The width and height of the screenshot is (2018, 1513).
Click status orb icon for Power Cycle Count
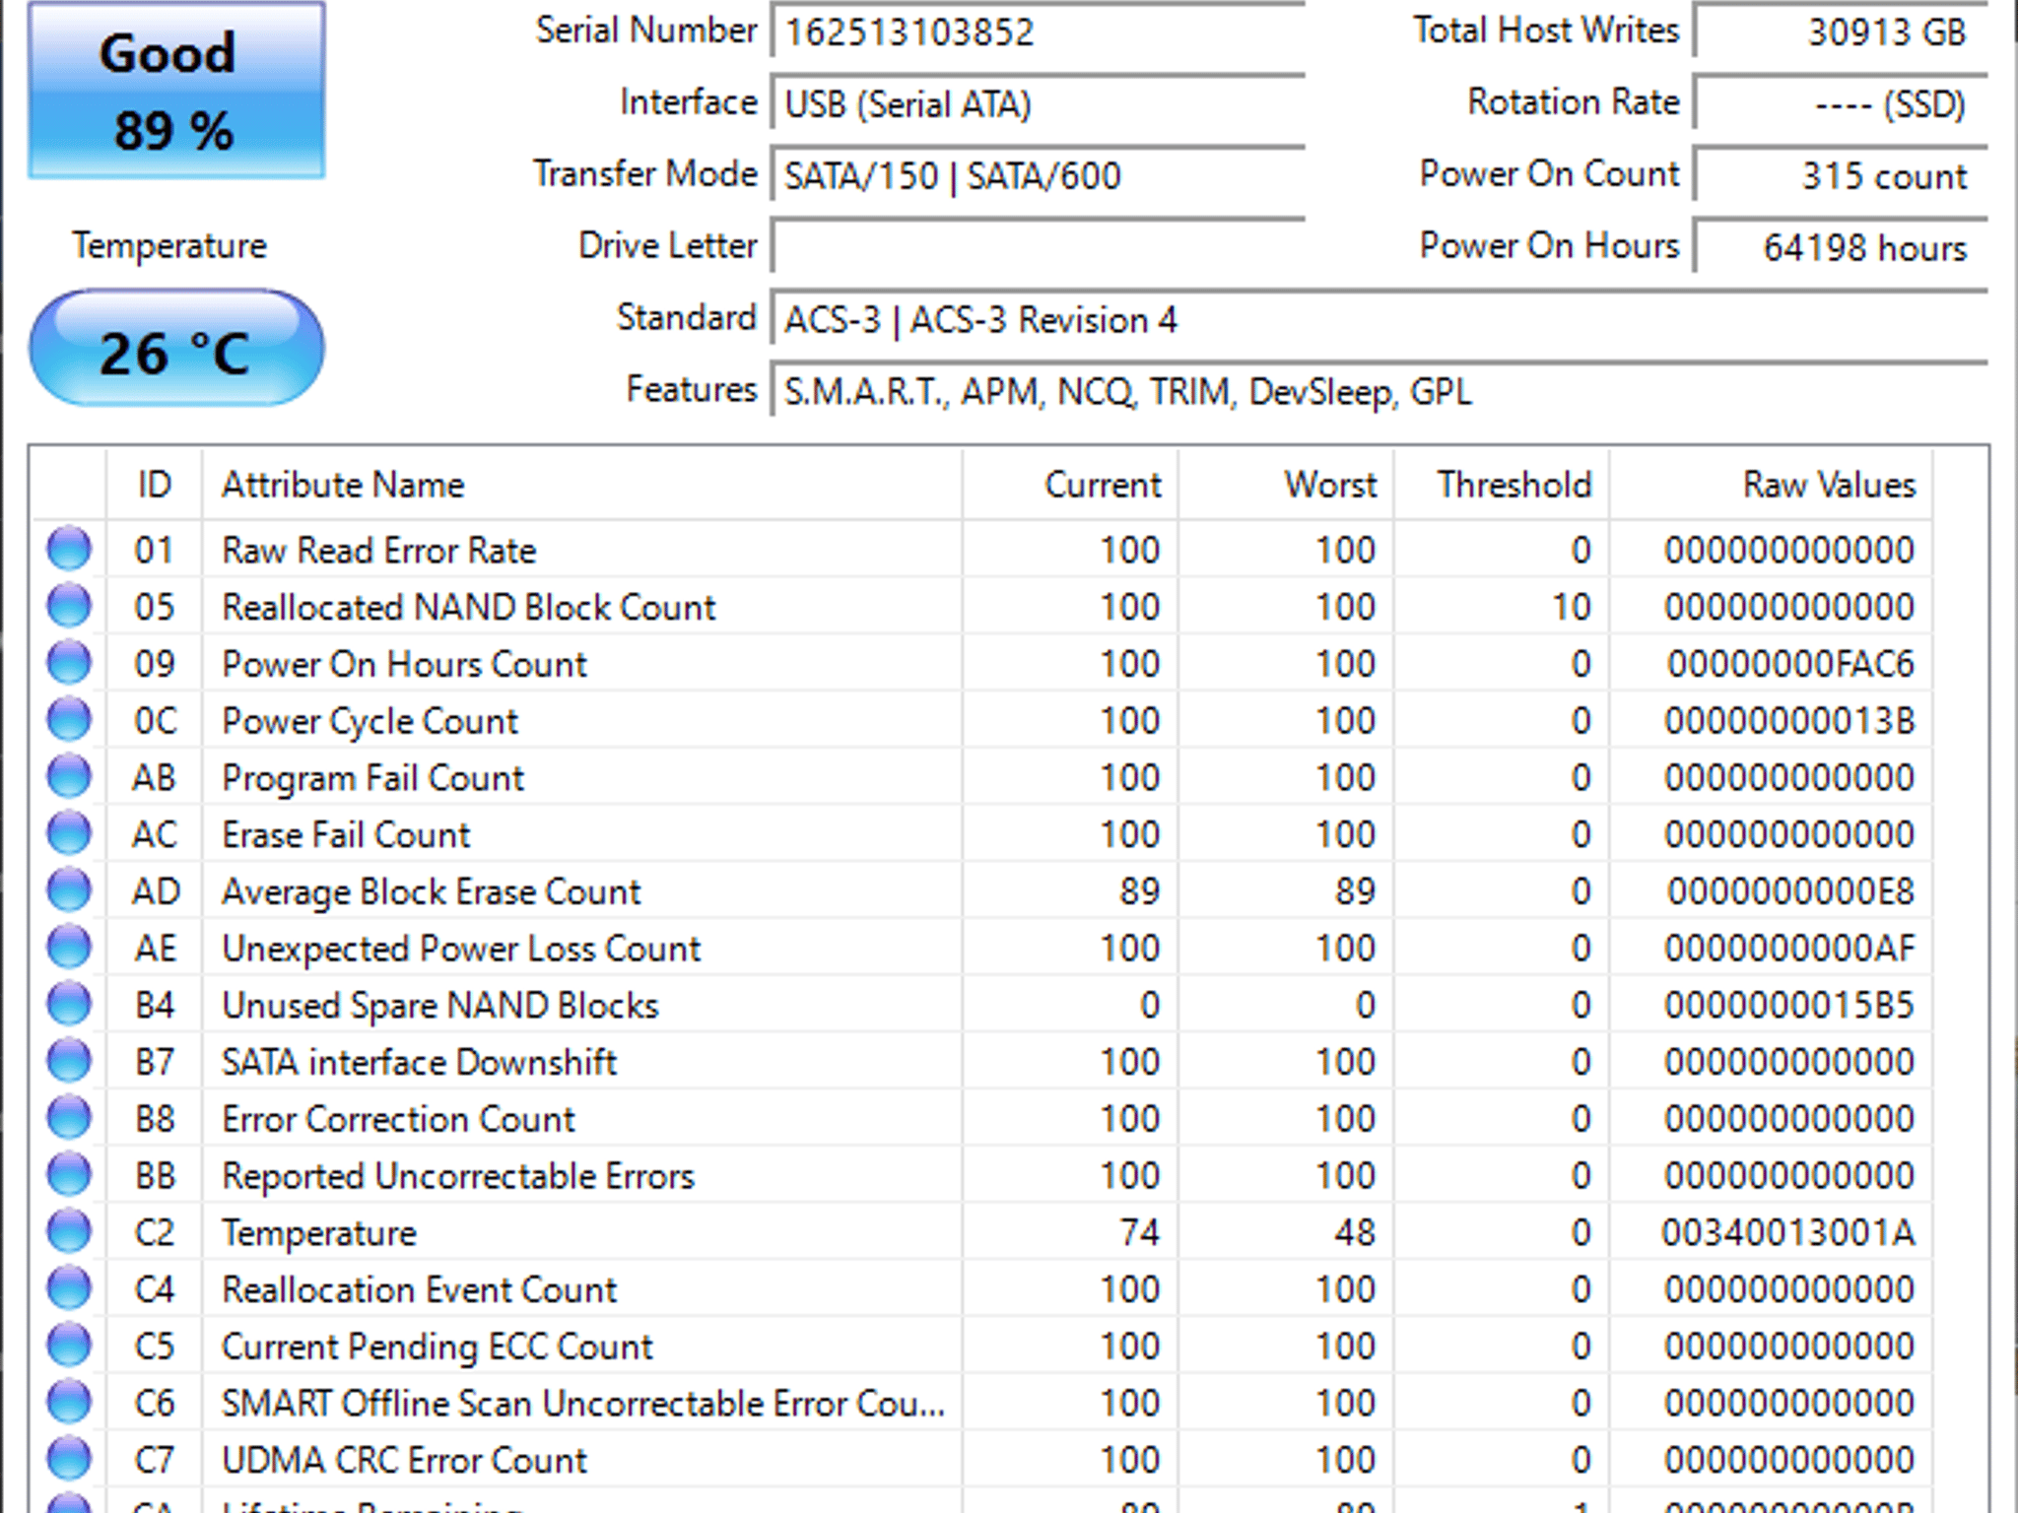pyautogui.click(x=69, y=720)
